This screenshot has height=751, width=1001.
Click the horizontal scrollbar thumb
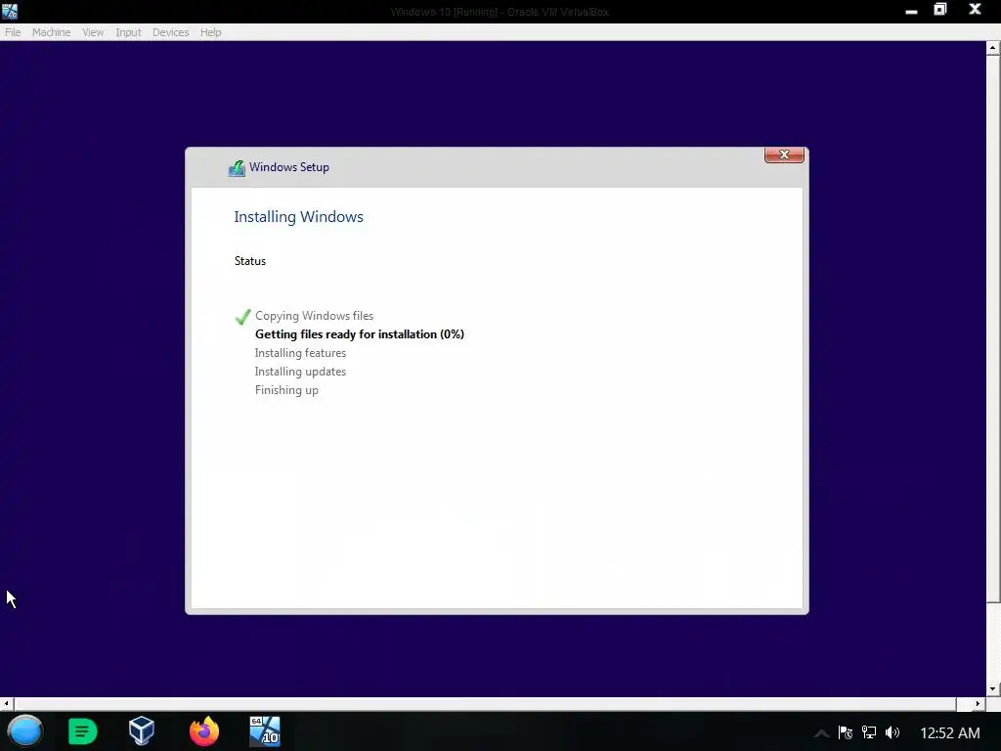pyautogui.click(x=485, y=704)
